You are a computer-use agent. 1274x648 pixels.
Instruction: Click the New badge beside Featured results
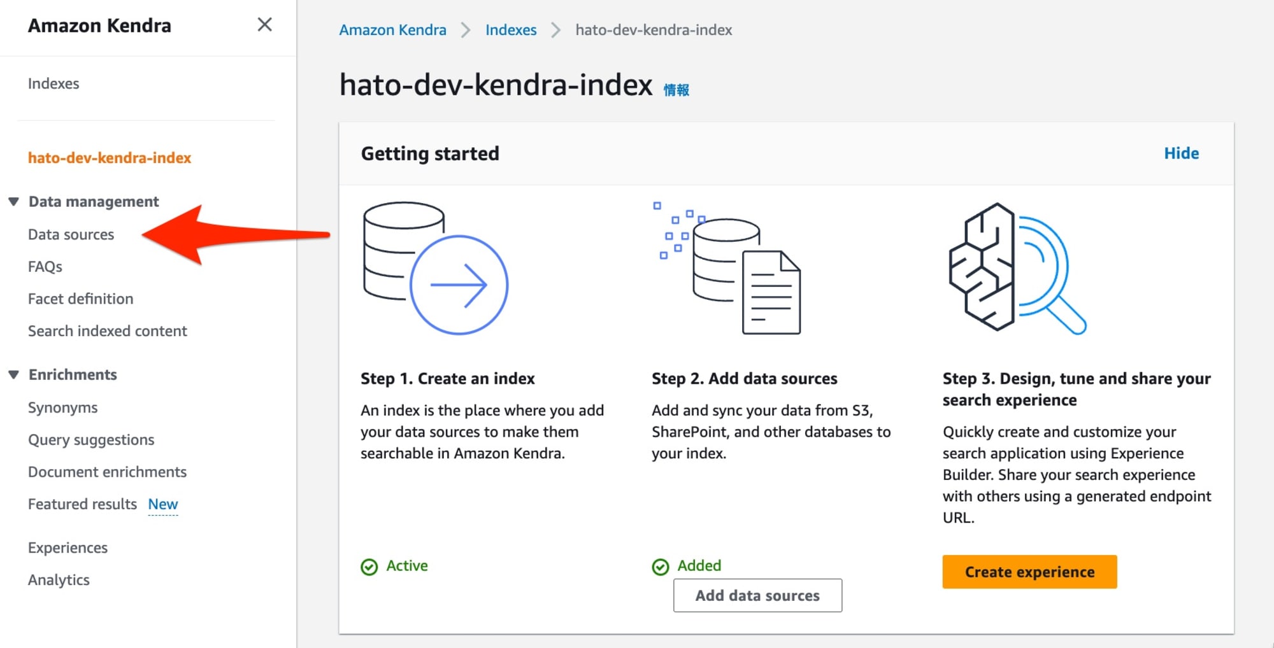pyautogui.click(x=163, y=504)
